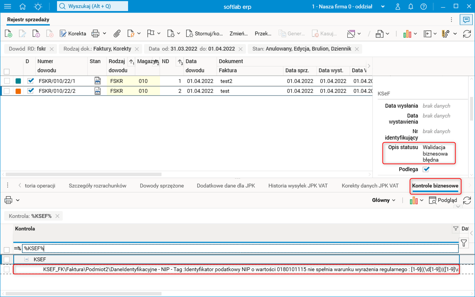475x297 pixels.
Task: Select checkbox for KSEF_FK control row
Action: point(7,269)
